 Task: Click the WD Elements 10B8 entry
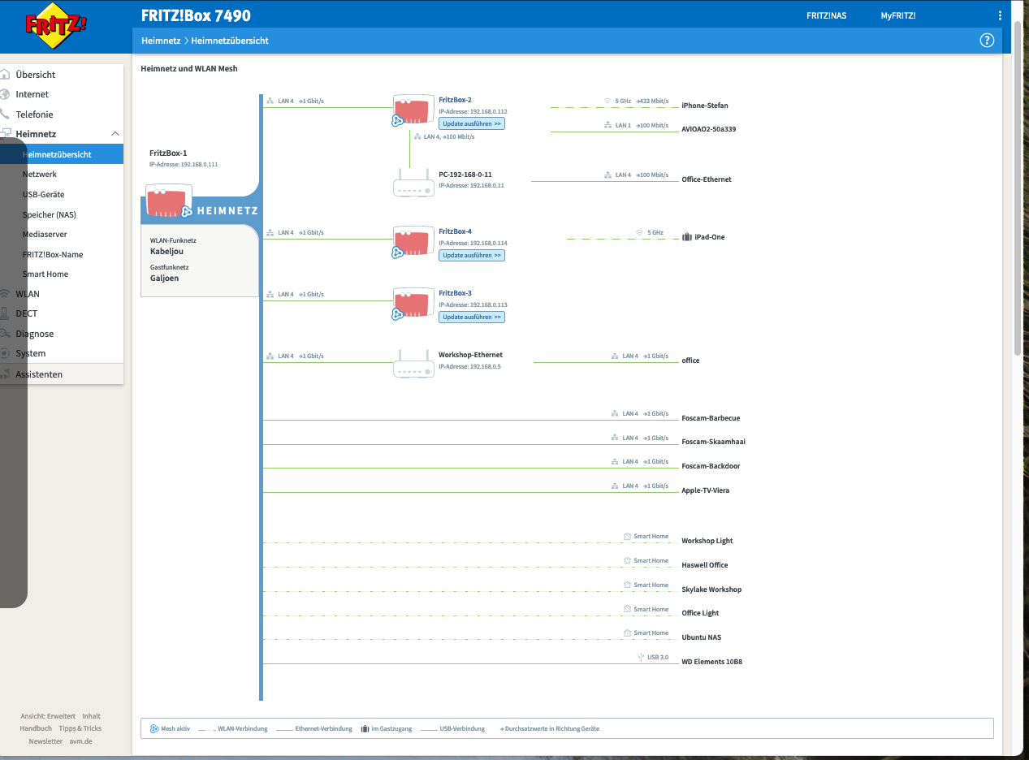pyautogui.click(x=711, y=662)
